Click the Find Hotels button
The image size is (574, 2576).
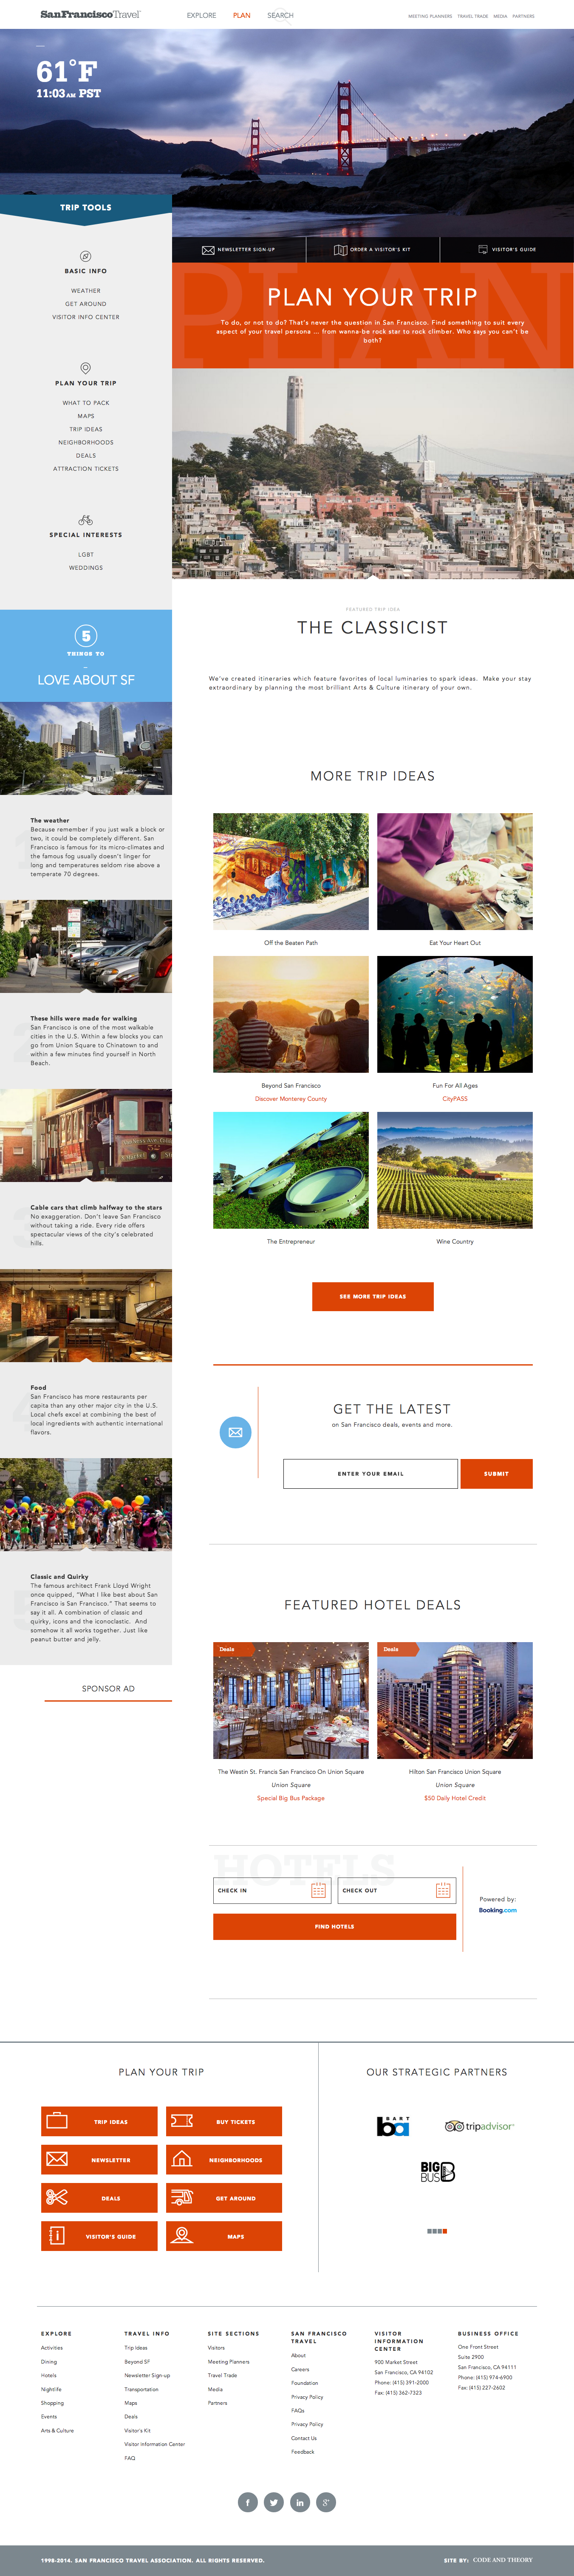pos(334,1926)
